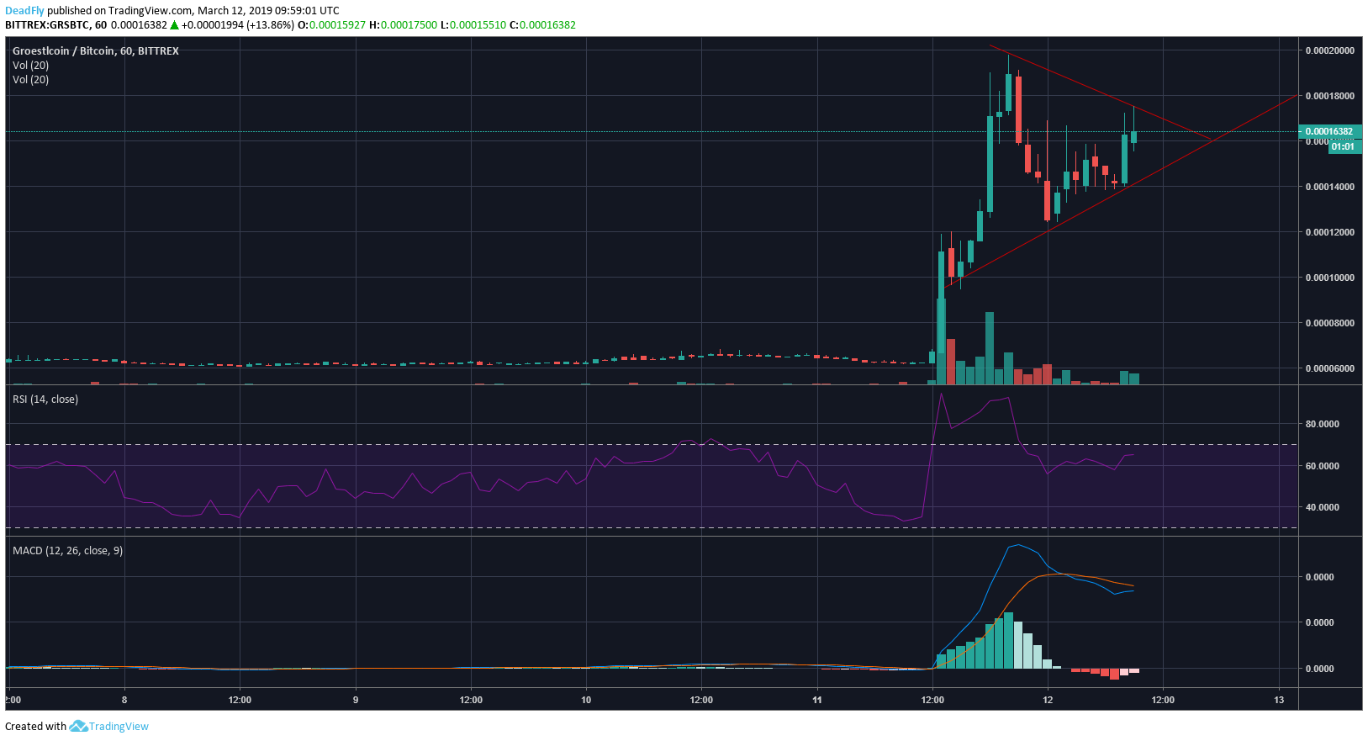The width and height of the screenshot is (1368, 741).
Task: Click the date label 12 on time axis
Action: click(x=1048, y=700)
